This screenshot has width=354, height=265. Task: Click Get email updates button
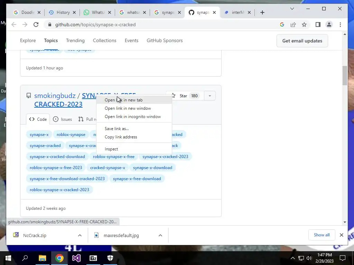(302, 41)
